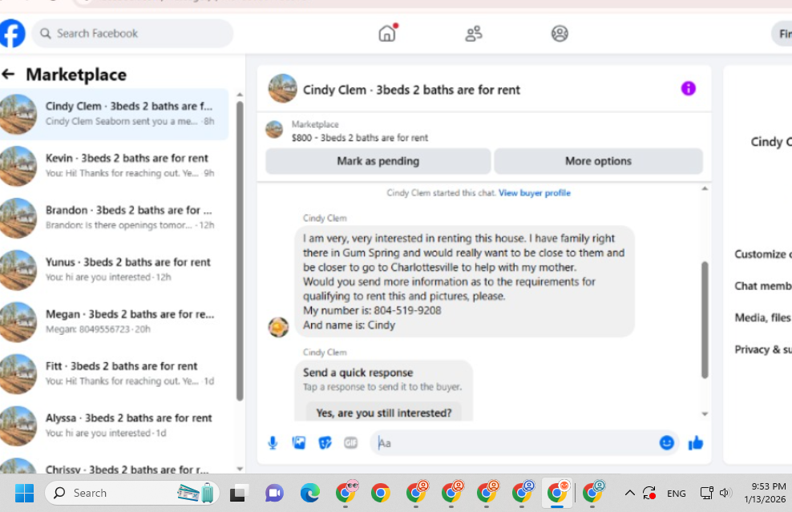The height and width of the screenshot is (512, 792).
Task: Open Megan conversation in list
Action: [114, 321]
